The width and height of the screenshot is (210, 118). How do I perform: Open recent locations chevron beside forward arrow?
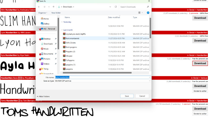click(x=49, y=7)
